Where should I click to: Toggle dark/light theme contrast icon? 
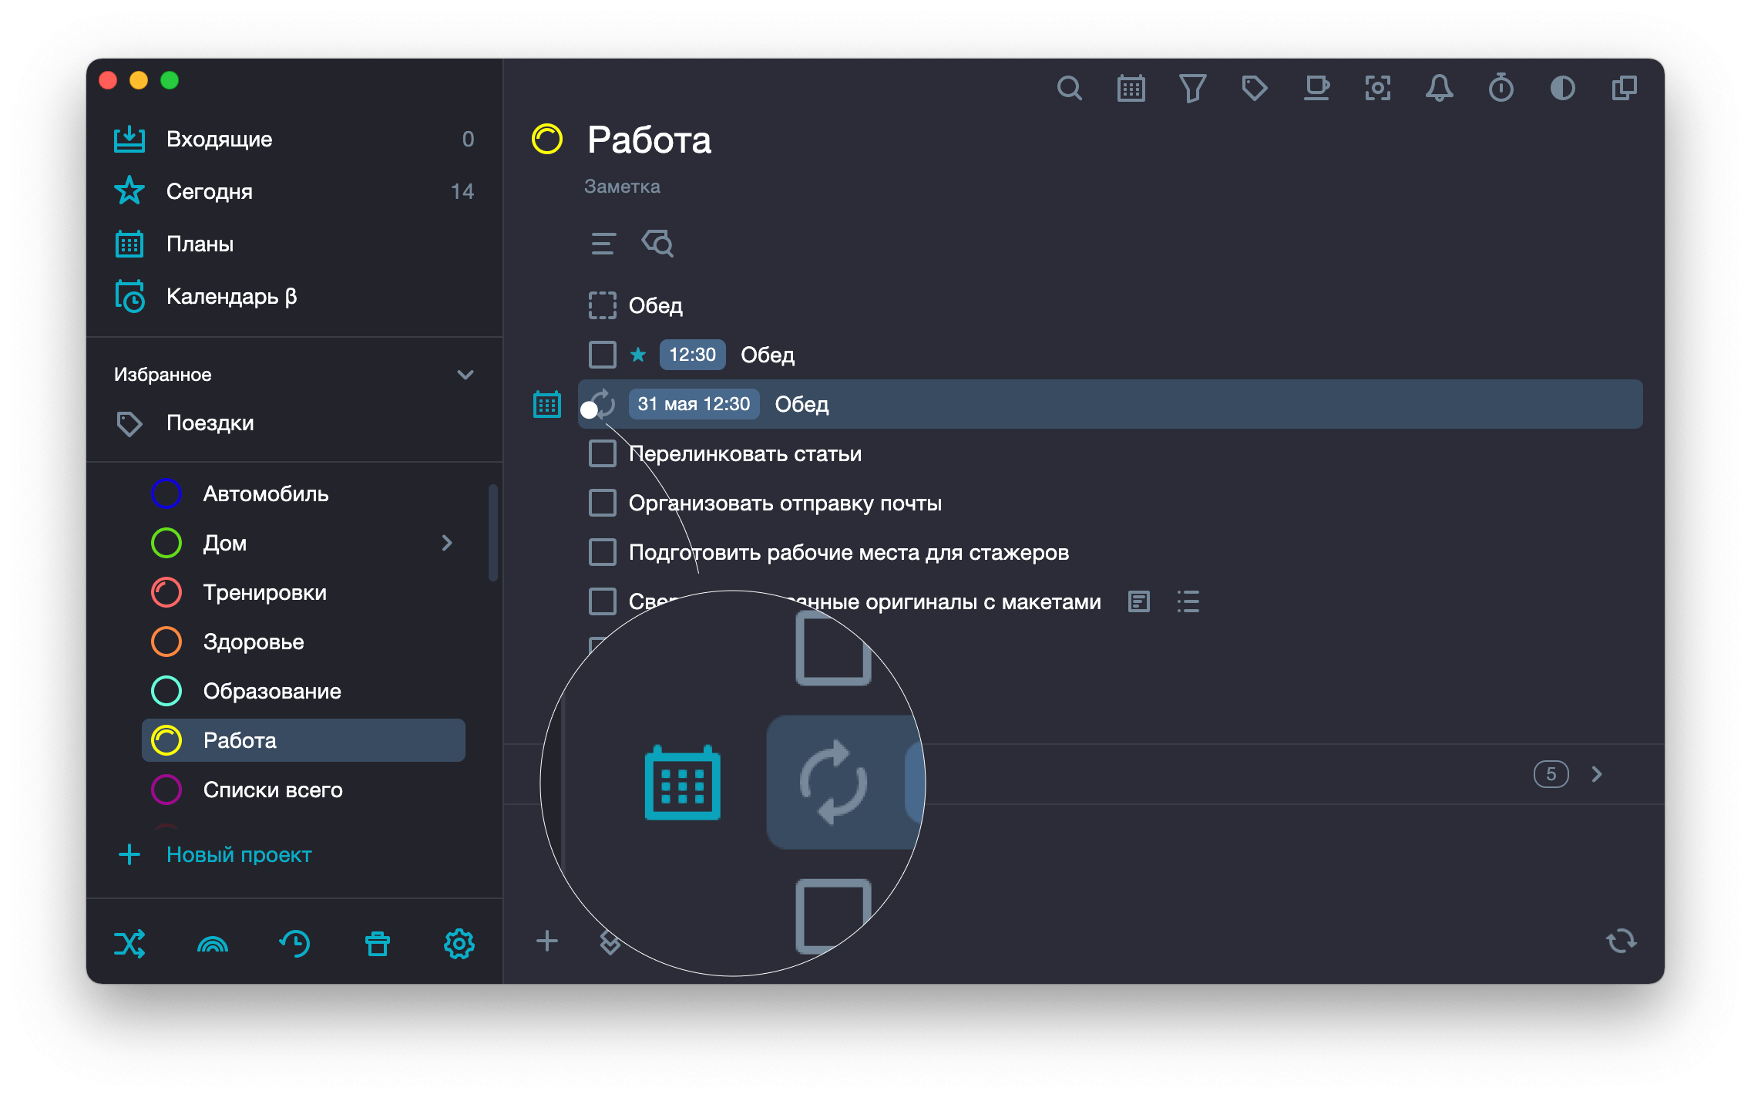[1562, 89]
